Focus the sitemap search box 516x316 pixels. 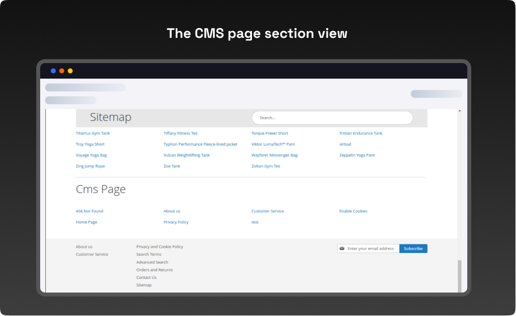pos(332,118)
